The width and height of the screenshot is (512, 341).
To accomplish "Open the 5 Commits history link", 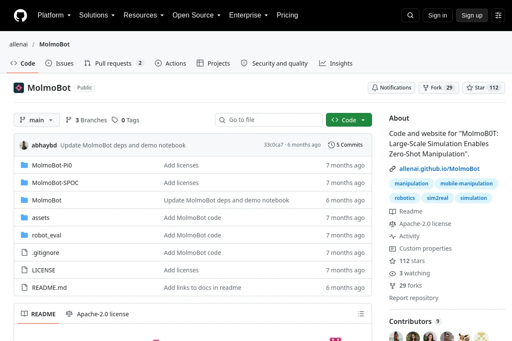I will [345, 145].
